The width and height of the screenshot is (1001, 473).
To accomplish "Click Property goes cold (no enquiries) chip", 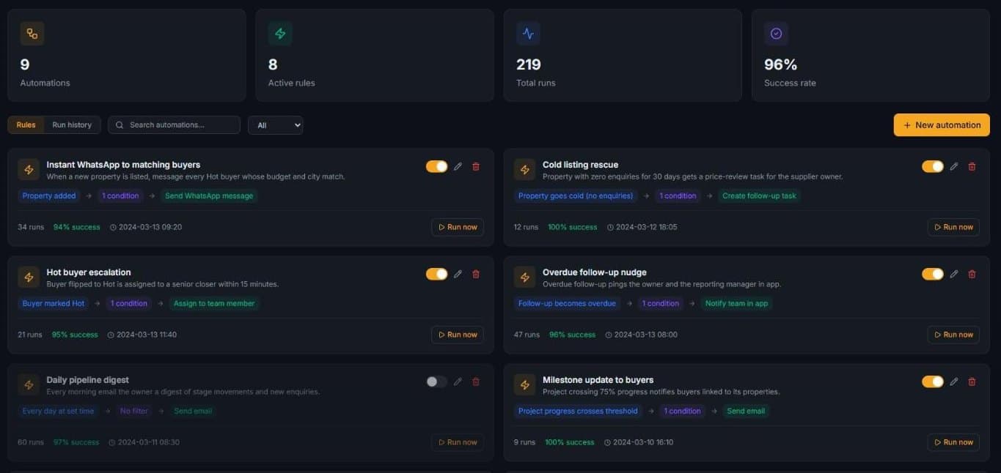I will coord(576,196).
